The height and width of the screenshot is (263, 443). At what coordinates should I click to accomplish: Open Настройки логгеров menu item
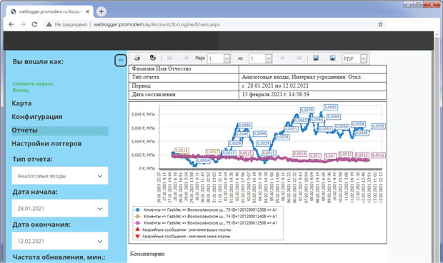point(46,144)
